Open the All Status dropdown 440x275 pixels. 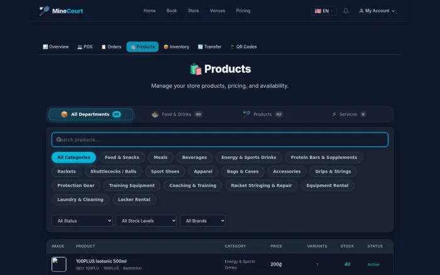[82, 221]
